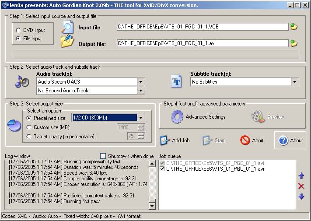
Task: Click log line 'Predicted comptest value is: 92.31'
Action: pyautogui.click(x=72, y=196)
